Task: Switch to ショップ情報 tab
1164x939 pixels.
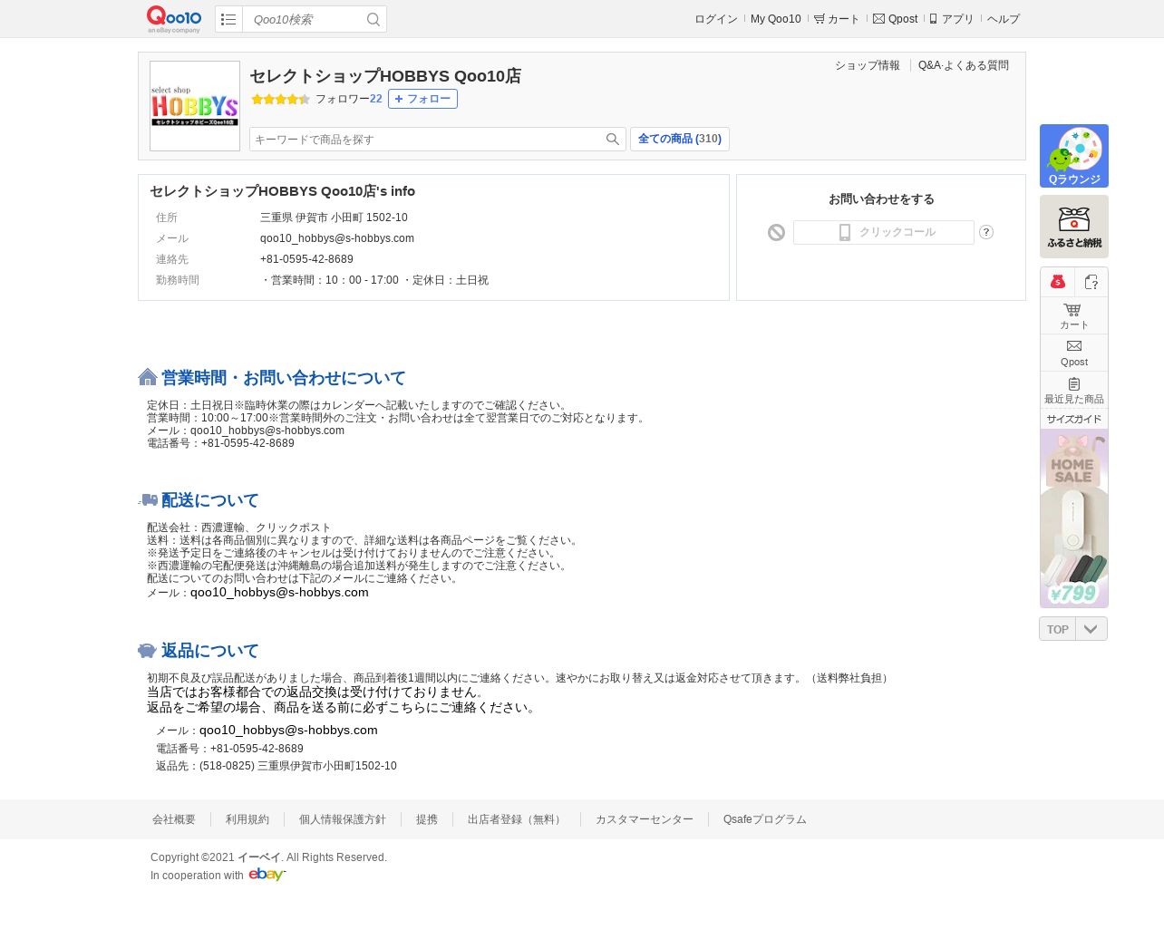Action: coord(868,65)
